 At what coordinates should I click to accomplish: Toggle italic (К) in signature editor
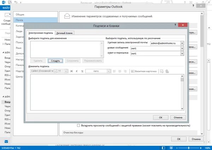tap(77, 71)
